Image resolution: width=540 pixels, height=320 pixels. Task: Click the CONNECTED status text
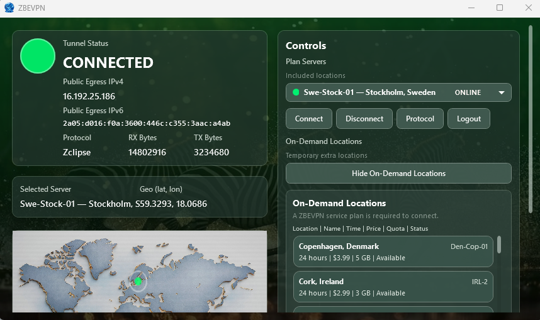click(108, 63)
